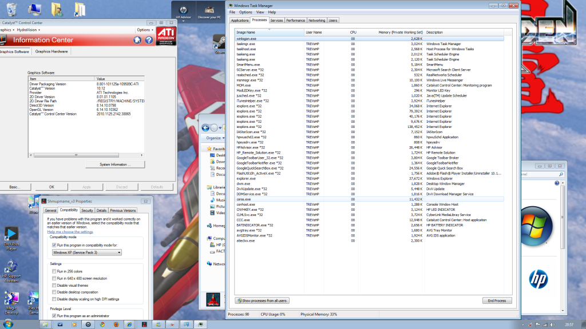The image size is (586, 329).
Task: Switch to the Applications tab in Task Manager
Action: point(240,21)
